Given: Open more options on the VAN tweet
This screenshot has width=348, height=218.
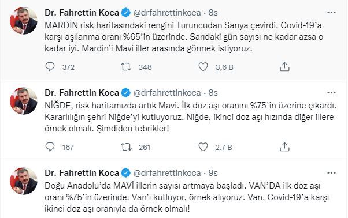Looking at the screenshot, I should tap(331, 173).
